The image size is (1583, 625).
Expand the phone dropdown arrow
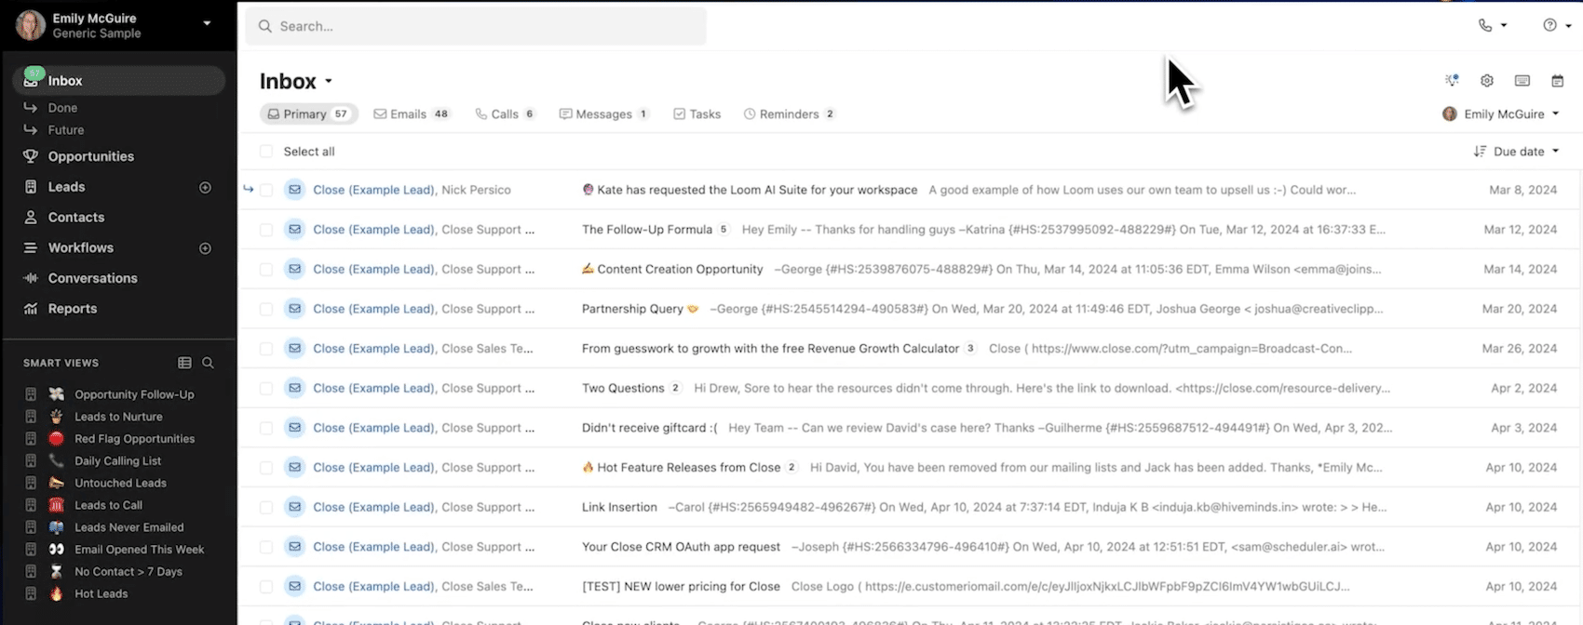[x=1504, y=26]
